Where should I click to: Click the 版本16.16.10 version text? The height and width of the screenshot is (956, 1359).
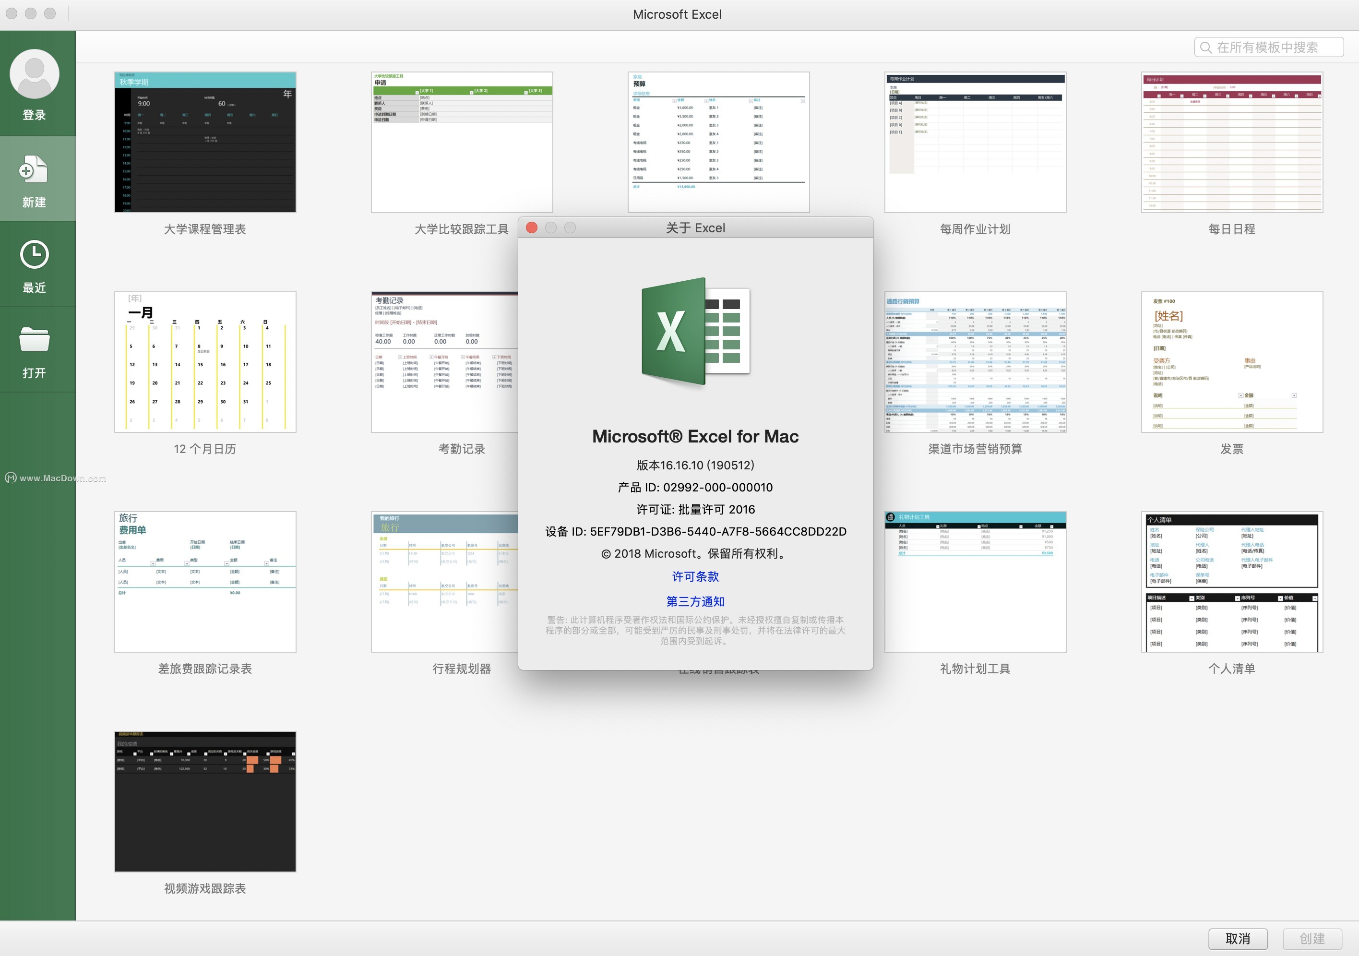pos(695,465)
